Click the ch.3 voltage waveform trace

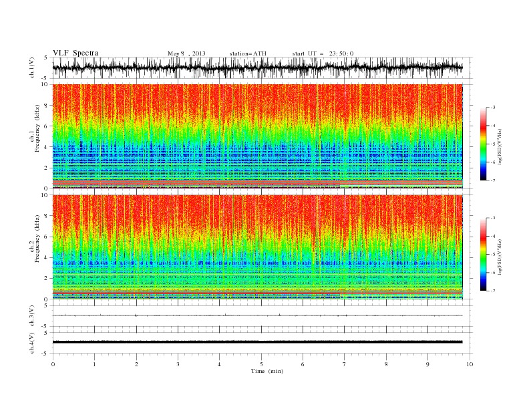pyautogui.click(x=257, y=315)
